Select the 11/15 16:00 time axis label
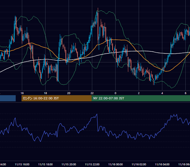This screenshot has width=190, height=167. tap(22, 164)
